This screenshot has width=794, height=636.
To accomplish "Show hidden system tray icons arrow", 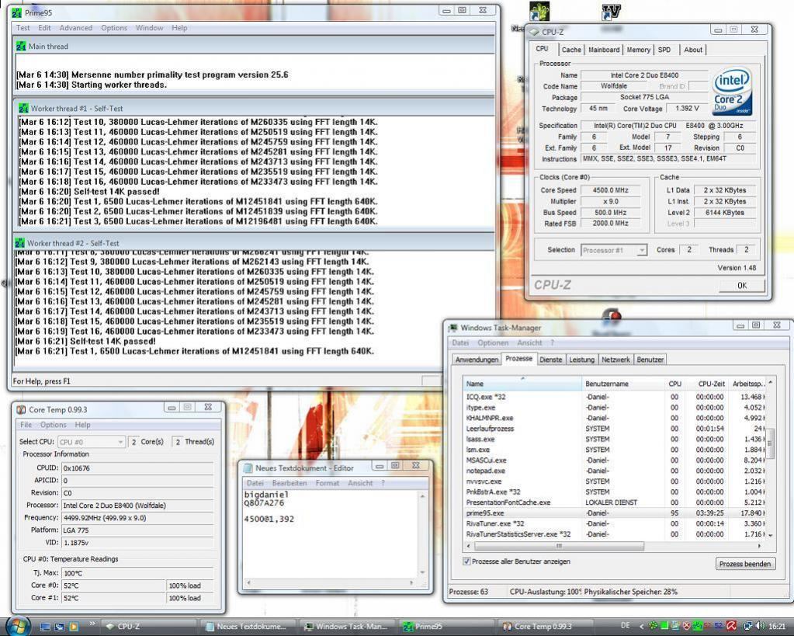I will click(x=642, y=627).
